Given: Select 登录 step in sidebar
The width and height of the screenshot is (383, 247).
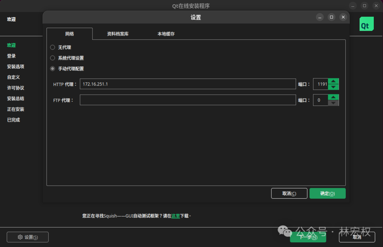Looking at the screenshot, I should pyautogui.click(x=11, y=56).
